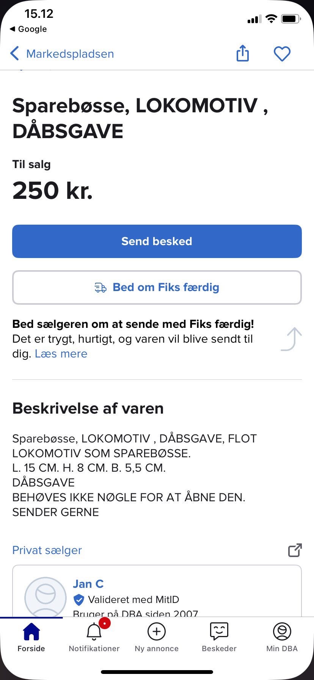Open the Beskeder messages tab
This screenshot has width=314, height=680.
[219, 637]
